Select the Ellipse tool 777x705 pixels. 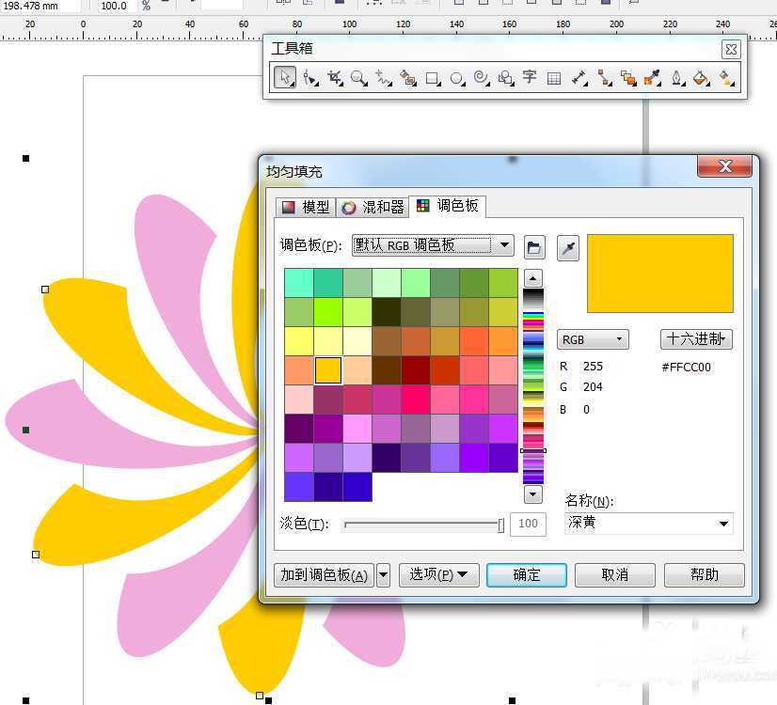pyautogui.click(x=456, y=78)
